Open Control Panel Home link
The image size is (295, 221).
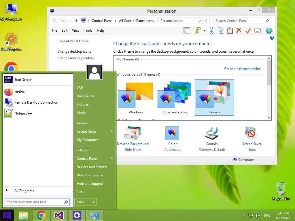tap(73, 41)
